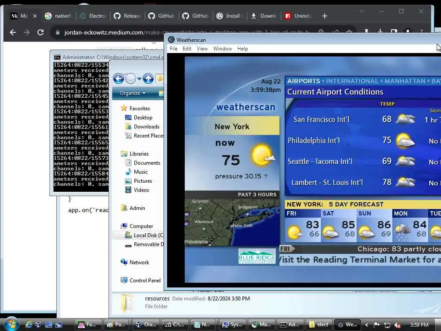Reload the page in the browser

point(40,32)
